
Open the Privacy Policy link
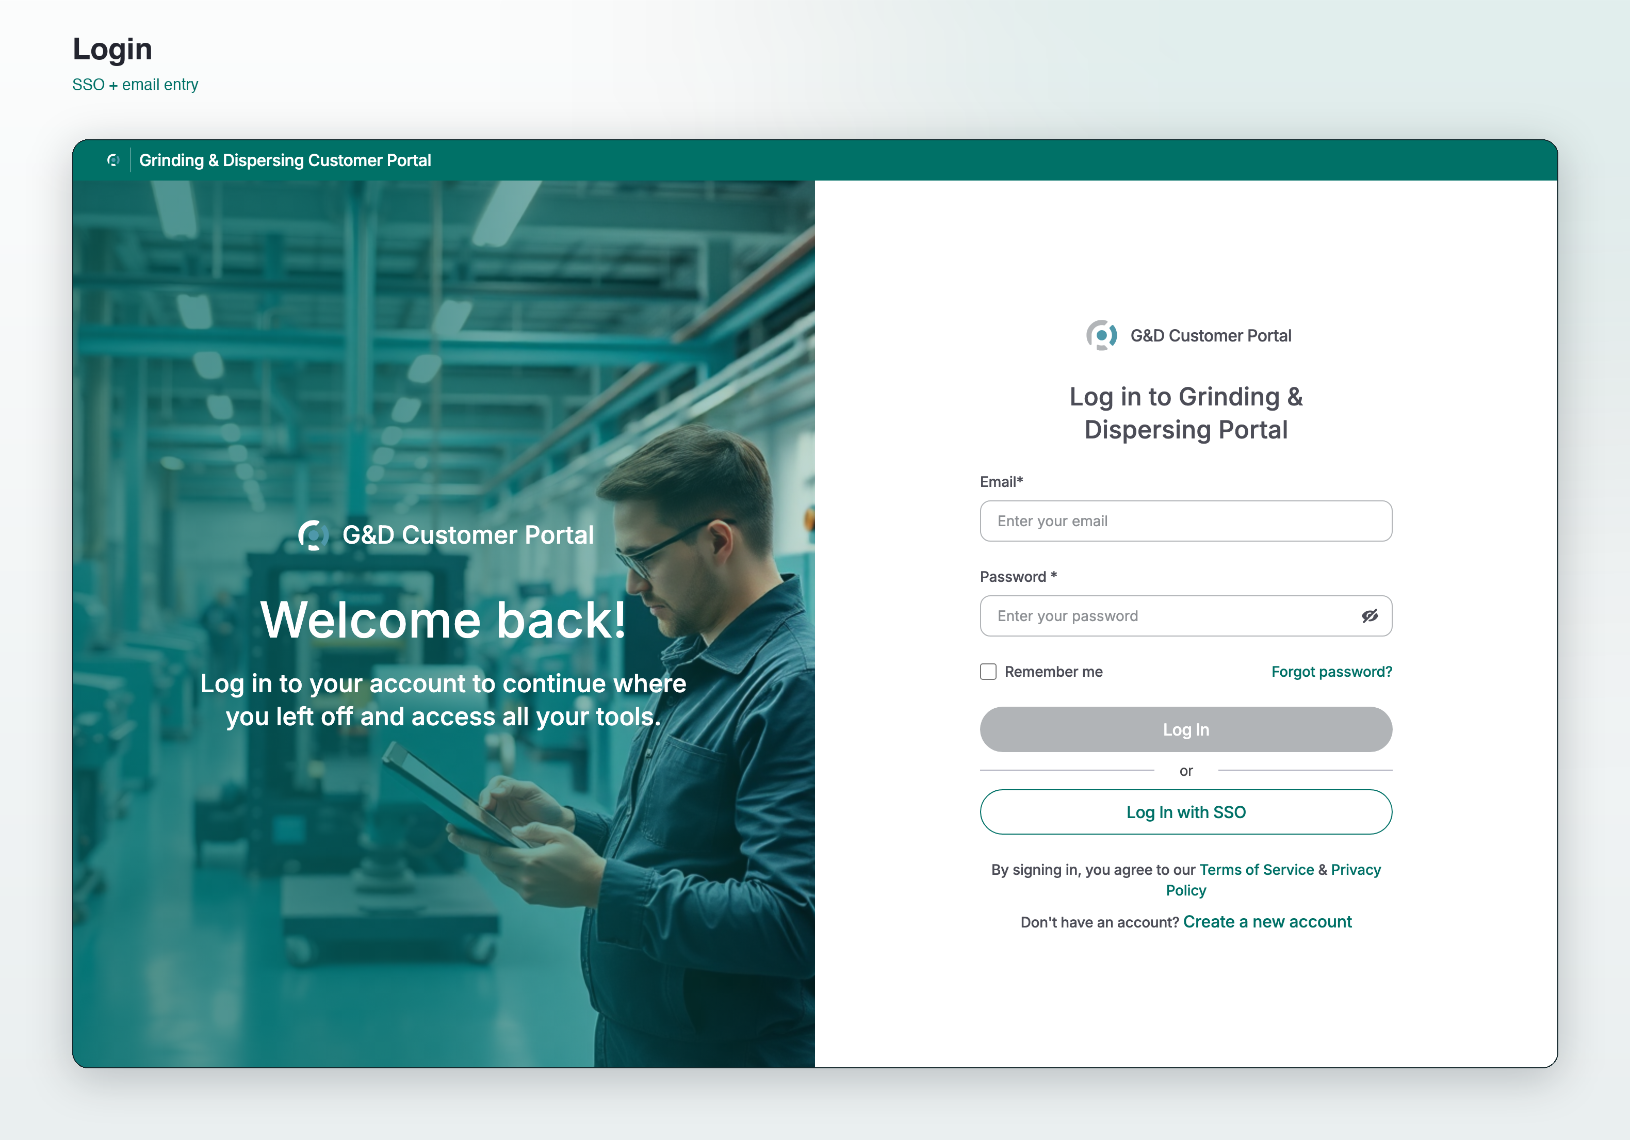[1355, 870]
